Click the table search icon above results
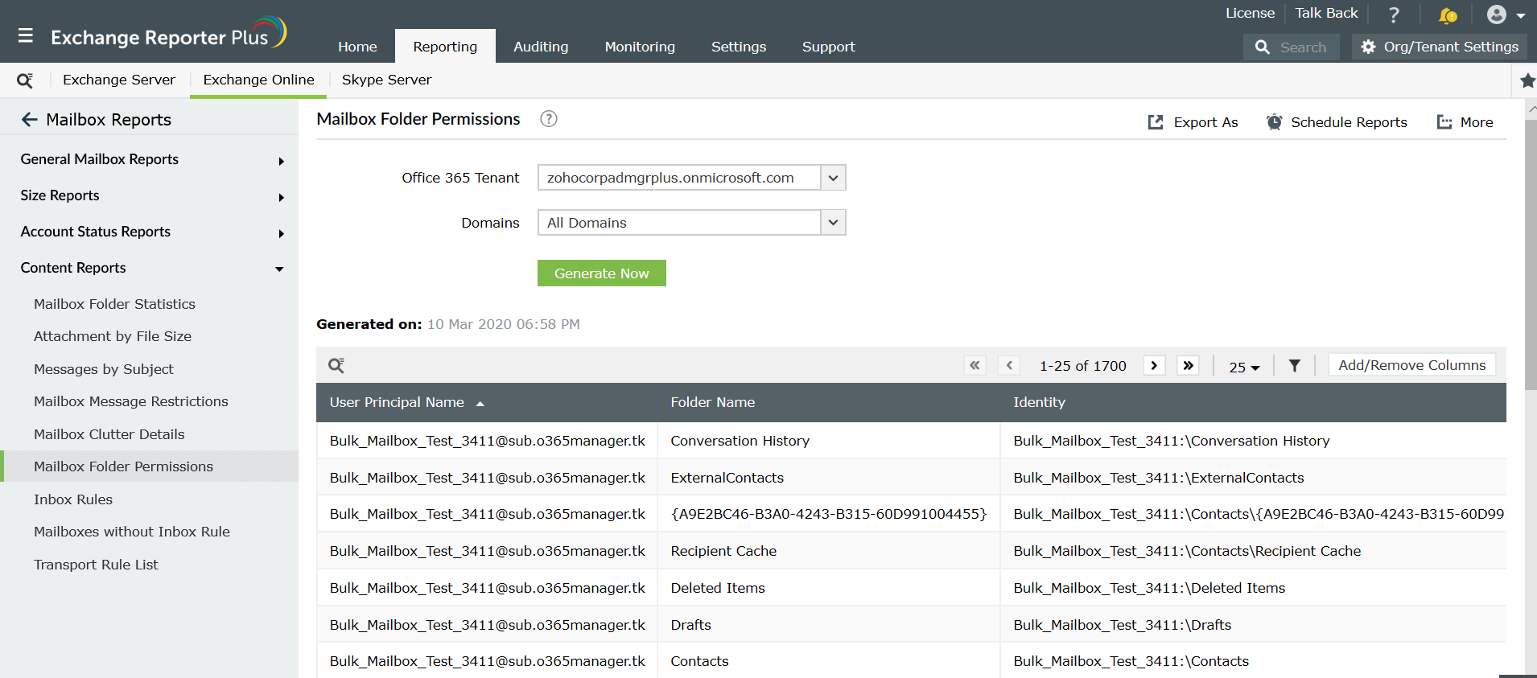Viewport: 1537px width, 678px height. 336,365
